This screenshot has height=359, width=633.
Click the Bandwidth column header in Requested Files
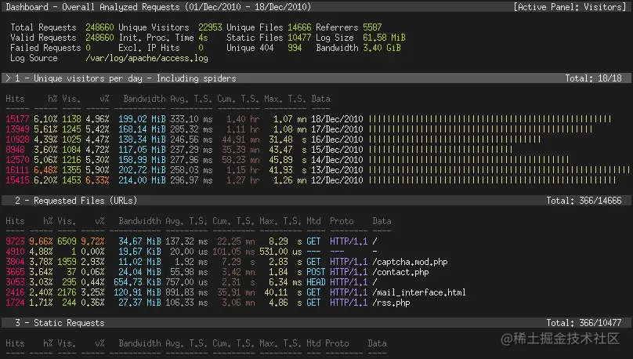[139, 221]
